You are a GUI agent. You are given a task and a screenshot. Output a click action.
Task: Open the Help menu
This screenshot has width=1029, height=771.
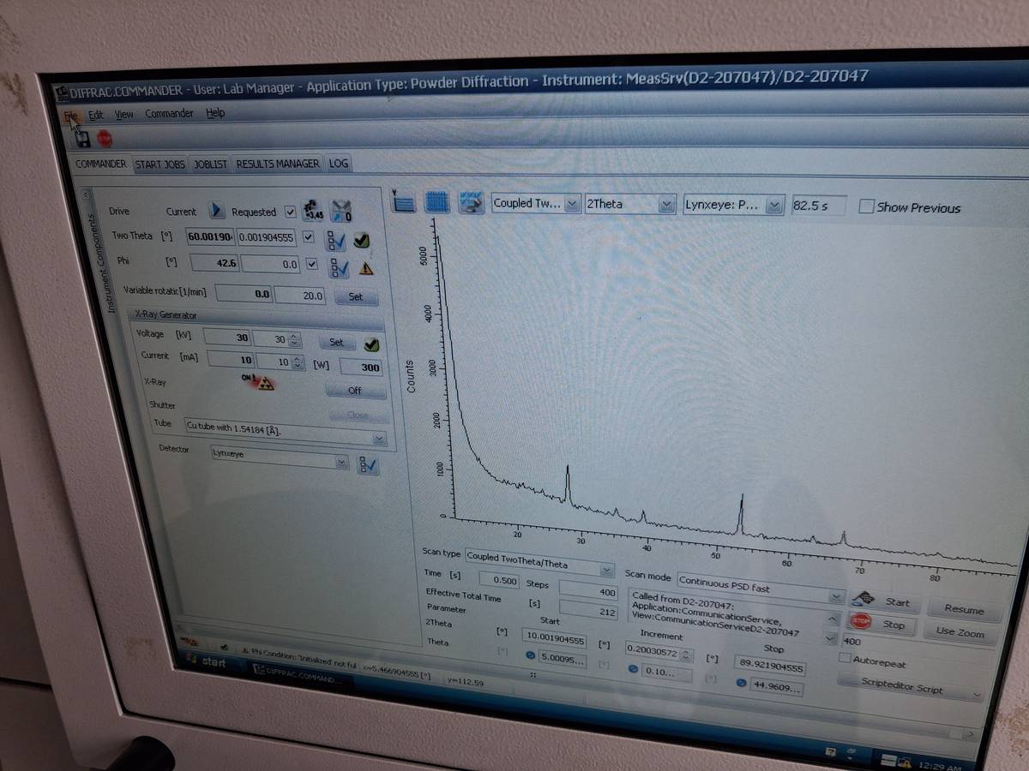click(215, 113)
